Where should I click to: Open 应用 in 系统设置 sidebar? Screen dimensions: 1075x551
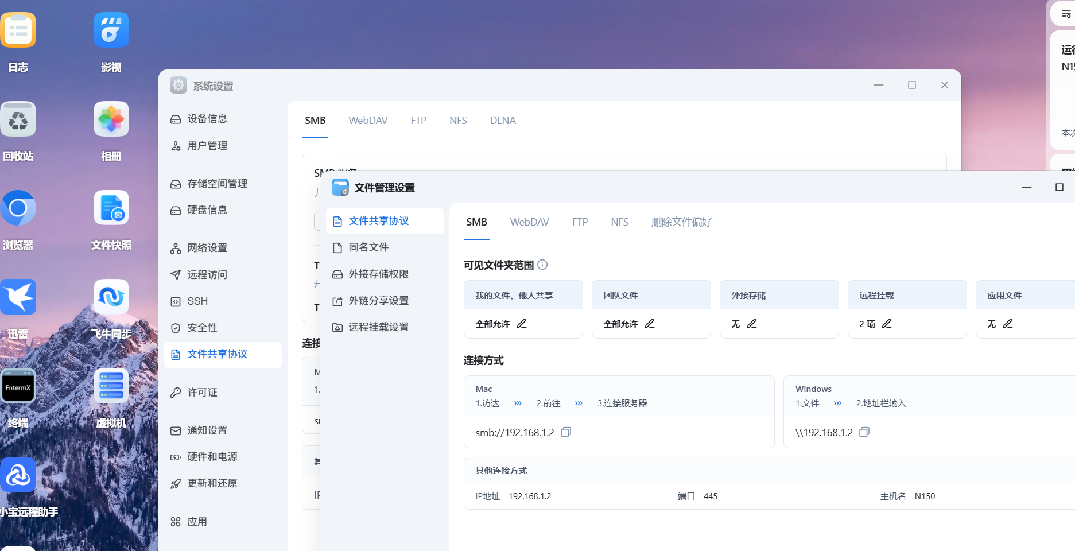(x=223, y=522)
